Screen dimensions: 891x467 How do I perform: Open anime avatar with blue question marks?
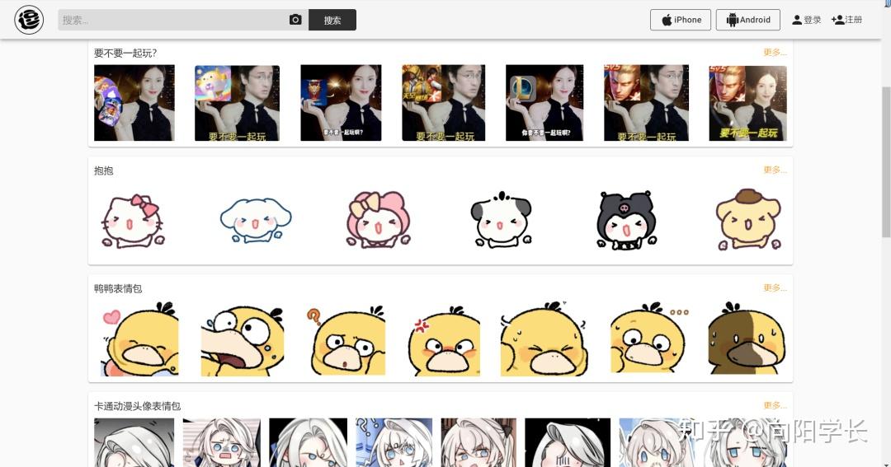click(394, 442)
